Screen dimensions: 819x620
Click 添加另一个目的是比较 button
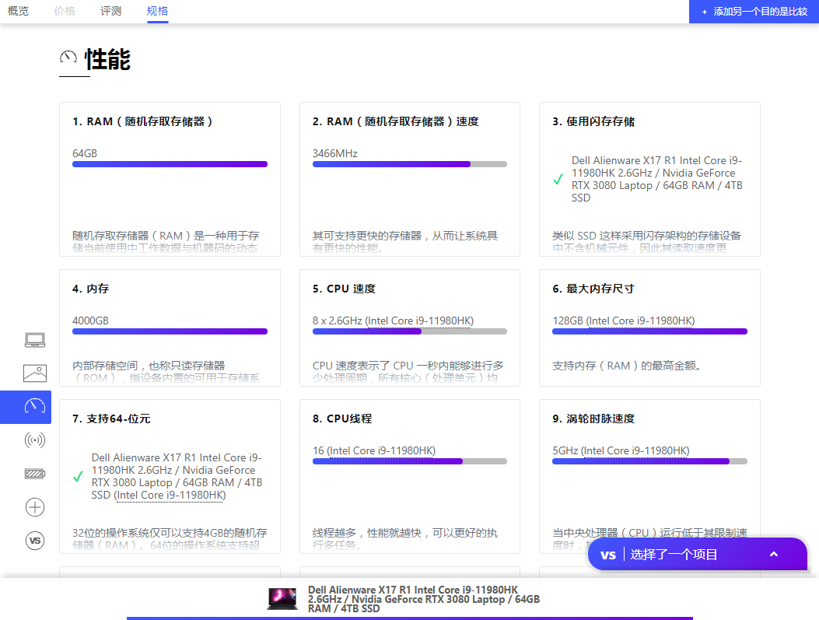click(754, 12)
